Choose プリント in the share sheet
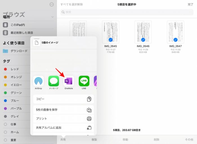The width and height of the screenshot is (197, 144). coord(63,119)
